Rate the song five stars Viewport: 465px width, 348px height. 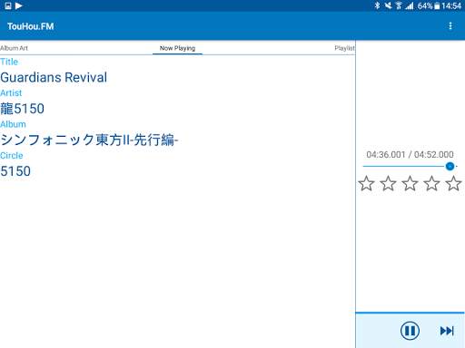pos(453,183)
